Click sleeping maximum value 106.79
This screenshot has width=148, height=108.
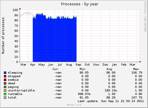[137, 73]
